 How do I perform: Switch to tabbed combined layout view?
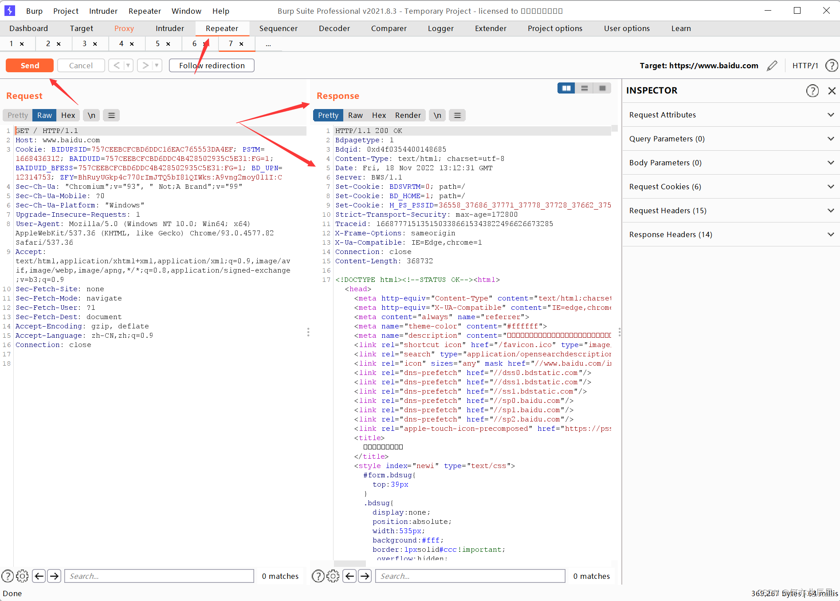(x=602, y=88)
